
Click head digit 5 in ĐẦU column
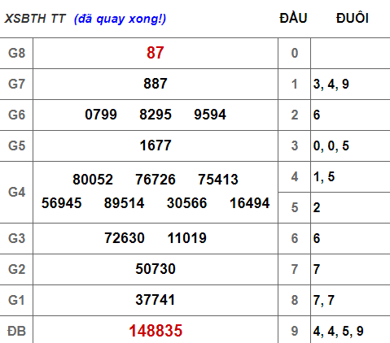point(295,207)
